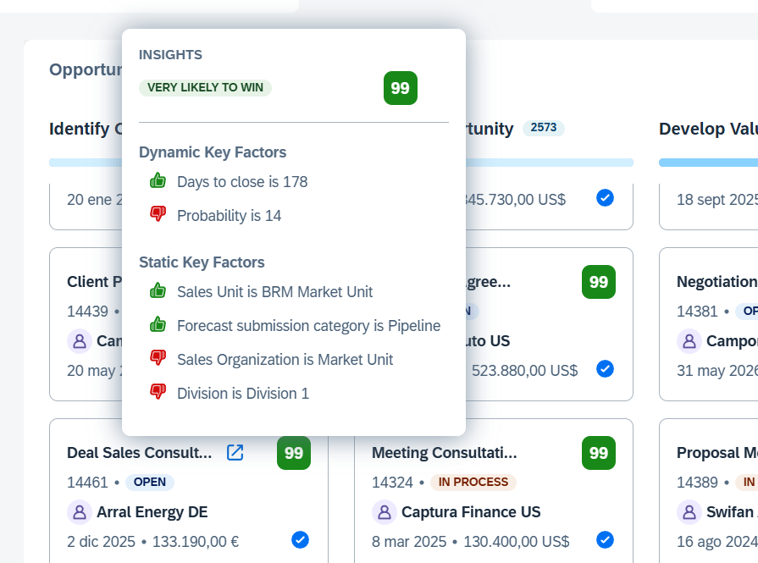
Task: Click thumbs-down icon beside Probability is 14
Action: [x=158, y=215]
